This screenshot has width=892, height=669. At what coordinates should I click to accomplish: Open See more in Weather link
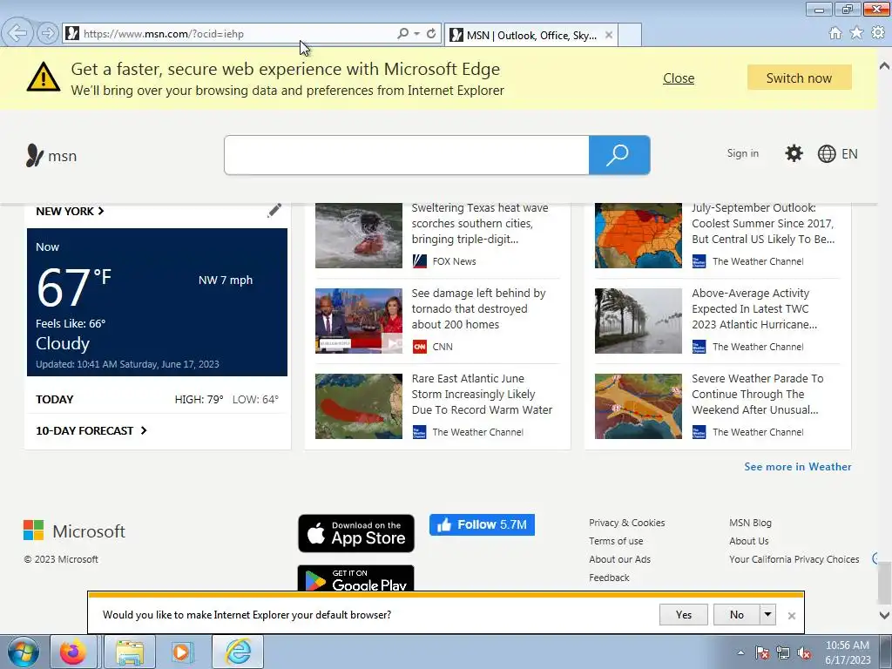798,467
